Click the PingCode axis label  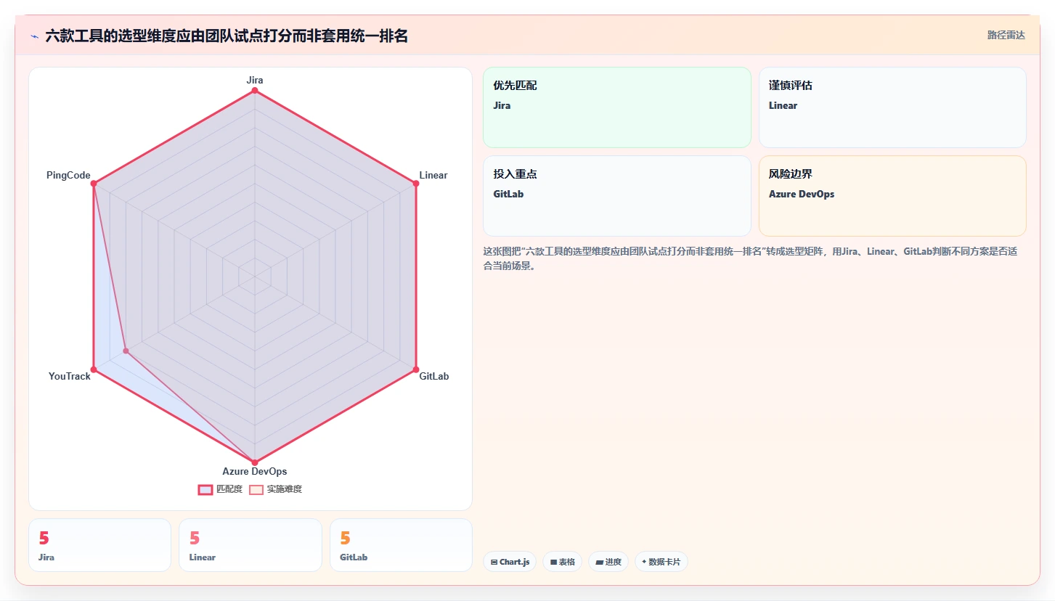point(68,175)
